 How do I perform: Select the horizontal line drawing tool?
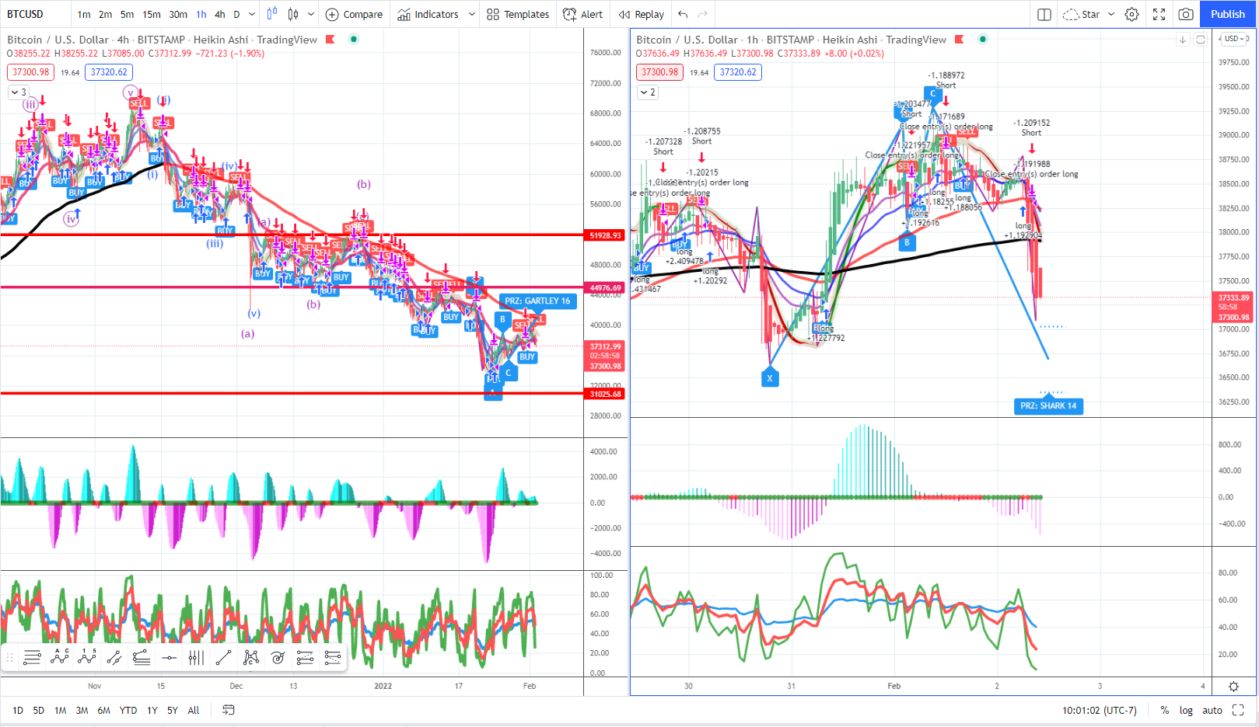[169, 658]
